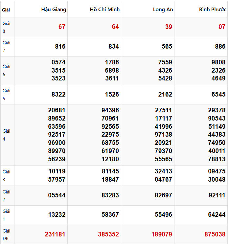This screenshot has width=228, height=245.
Task: Select number 7559 in Long An
Action: [165, 62]
